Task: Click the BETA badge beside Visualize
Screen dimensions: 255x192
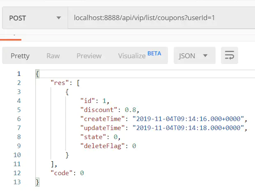Action: pos(154,53)
